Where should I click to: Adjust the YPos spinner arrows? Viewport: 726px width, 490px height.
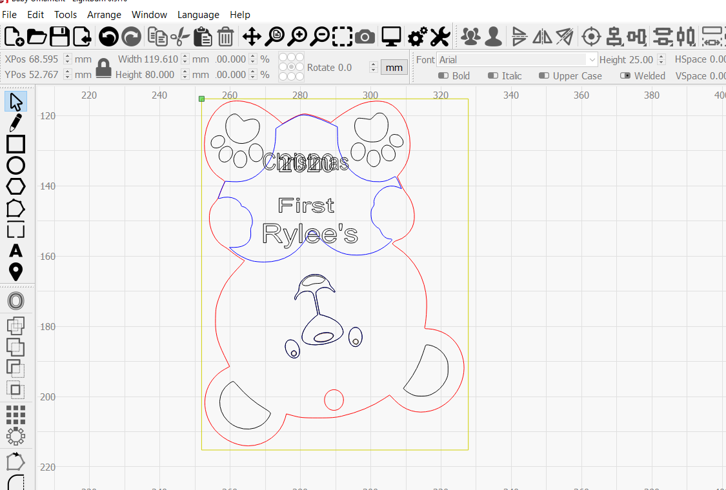68,75
